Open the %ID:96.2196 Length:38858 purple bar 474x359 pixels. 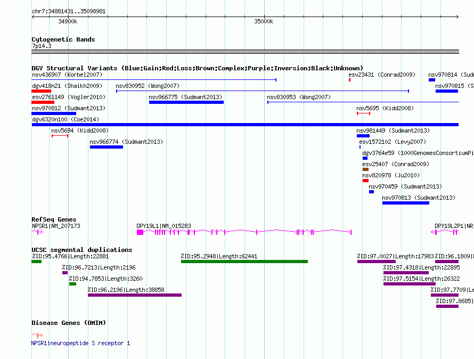pos(135,295)
